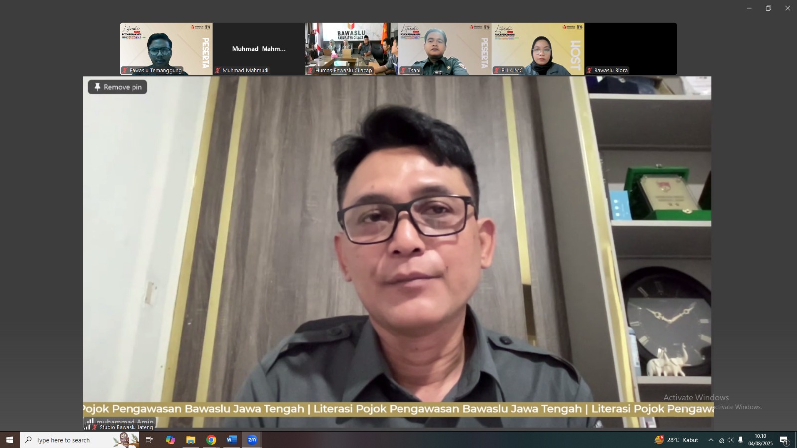
Task: Click the network icon in the system tray
Action: [720, 440]
